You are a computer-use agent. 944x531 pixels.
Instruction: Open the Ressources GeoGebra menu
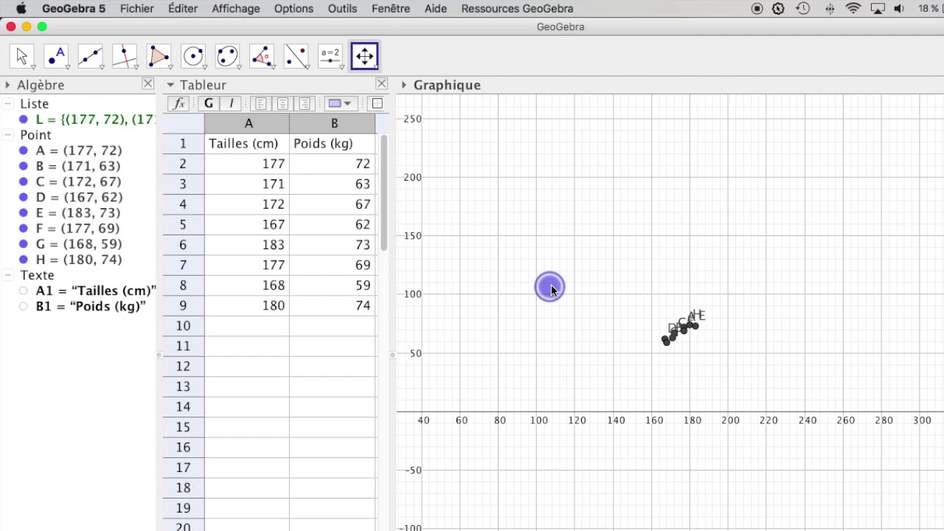point(517,9)
